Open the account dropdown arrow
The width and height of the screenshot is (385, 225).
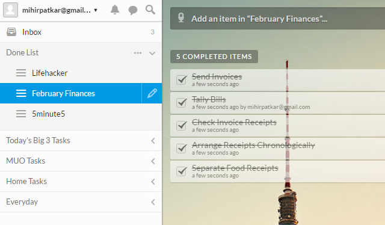(x=96, y=10)
